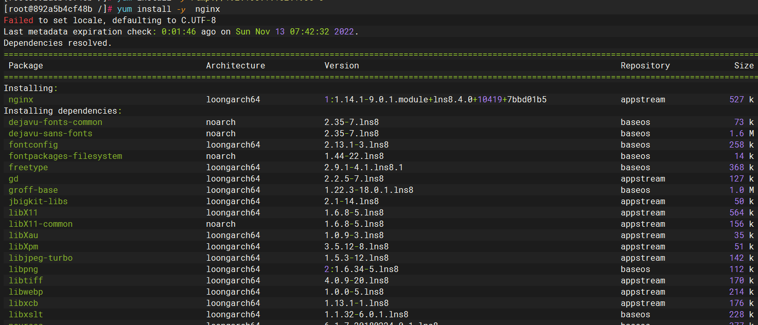The height and width of the screenshot is (325, 758).
Task: Click libxslt version '1.1.32-6.0.1.lns8'
Action: [366, 314]
